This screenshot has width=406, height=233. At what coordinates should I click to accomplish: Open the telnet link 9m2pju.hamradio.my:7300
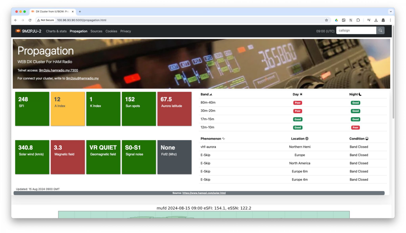[58, 70]
